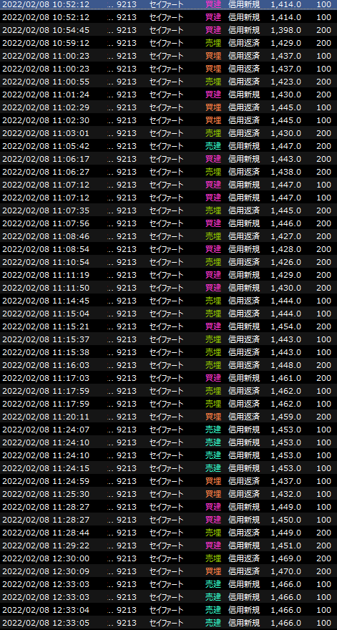The height and width of the screenshot is (630, 337).
Task: Click 買埋 in the 11:20:11 row
Action: (213, 416)
